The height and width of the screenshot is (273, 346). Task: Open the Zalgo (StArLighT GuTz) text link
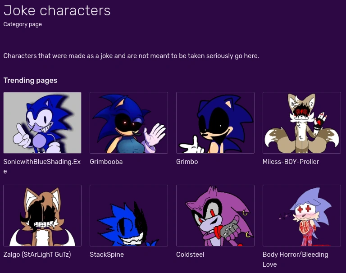pos(37,255)
